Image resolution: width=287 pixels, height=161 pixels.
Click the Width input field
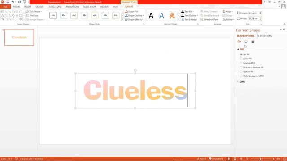pyautogui.click(x=254, y=19)
